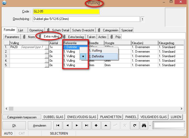Click the search input box at bottom right
Image resolution: width=189 pixels, height=138 pixels.
coord(169,125)
